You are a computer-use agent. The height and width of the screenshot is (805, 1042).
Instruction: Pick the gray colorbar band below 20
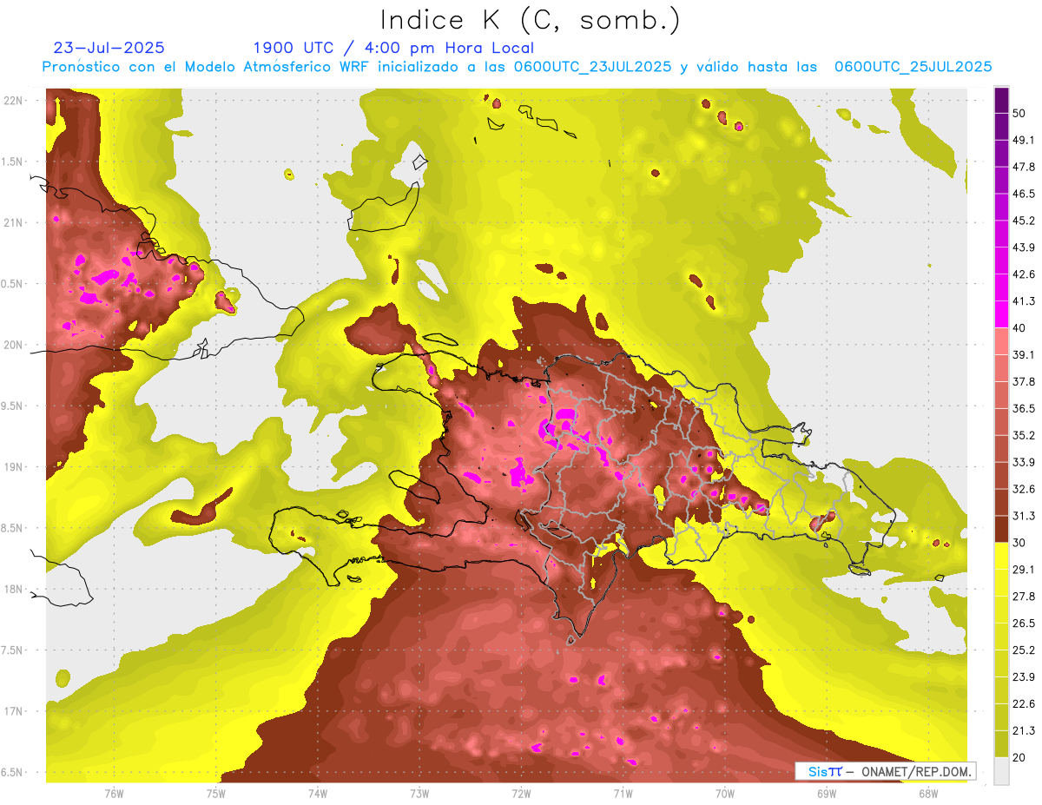tap(1001, 771)
